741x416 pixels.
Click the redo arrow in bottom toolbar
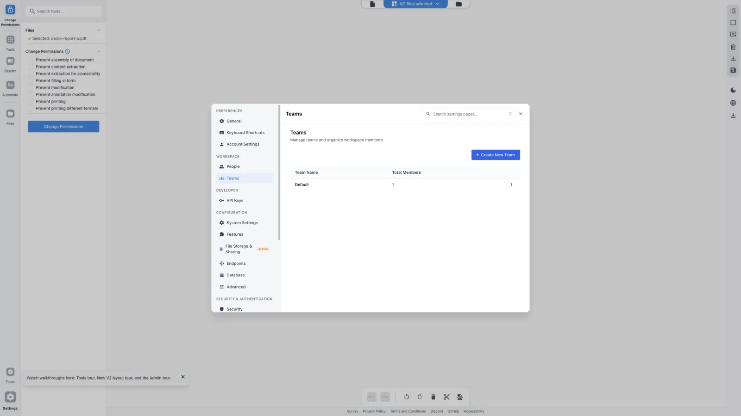[385, 397]
